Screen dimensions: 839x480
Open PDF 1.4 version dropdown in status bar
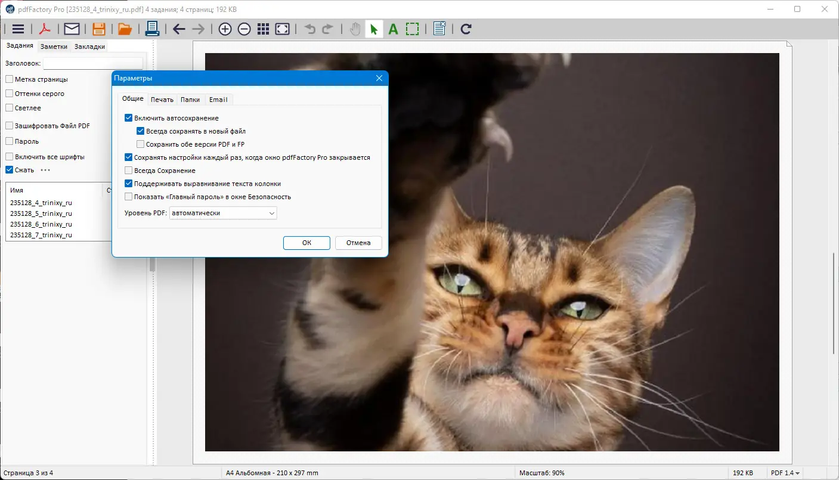click(x=785, y=473)
